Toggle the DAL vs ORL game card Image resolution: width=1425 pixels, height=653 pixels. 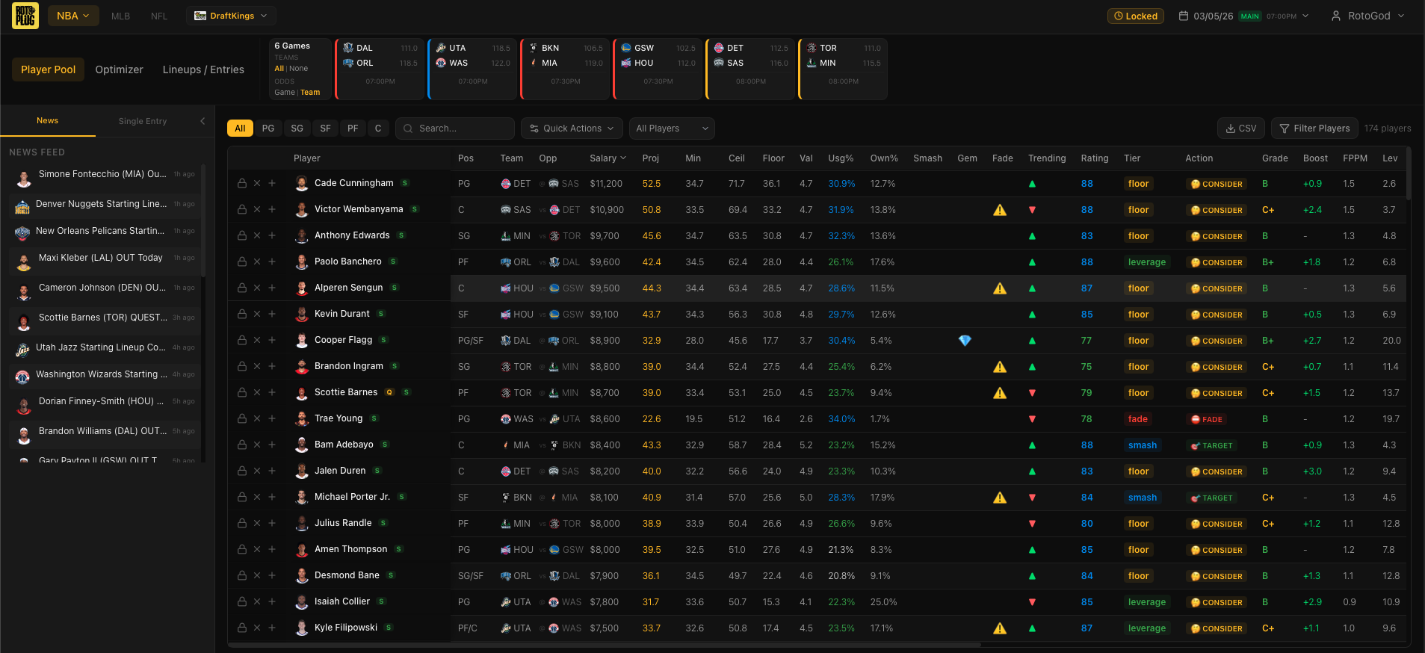(380, 69)
